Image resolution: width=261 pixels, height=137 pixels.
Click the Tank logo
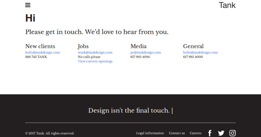tap(227, 5)
